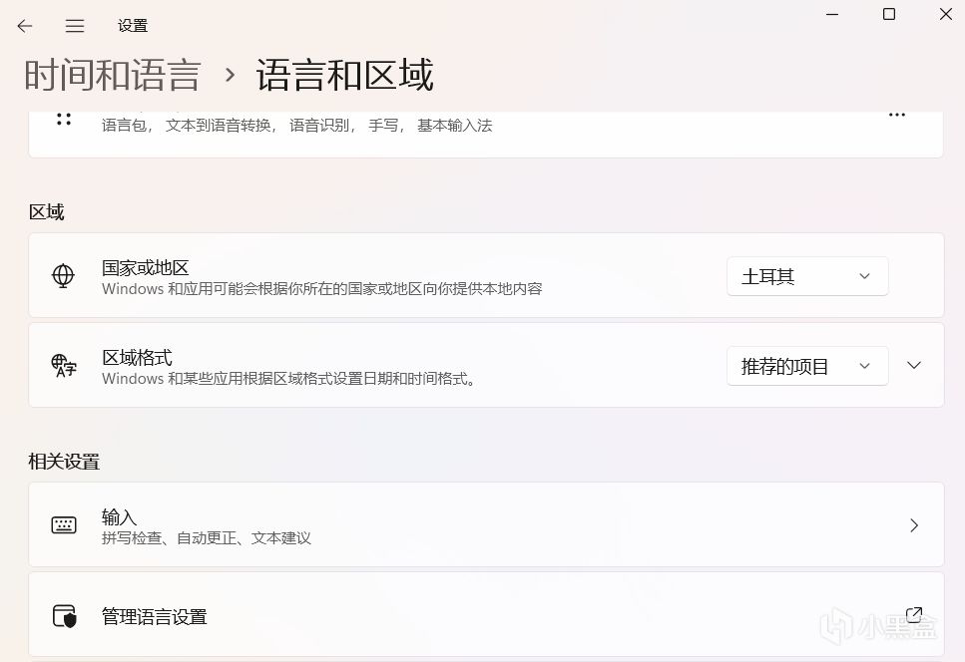Click the globe icon for 国家或地区
The image size is (965, 662).
click(x=64, y=275)
